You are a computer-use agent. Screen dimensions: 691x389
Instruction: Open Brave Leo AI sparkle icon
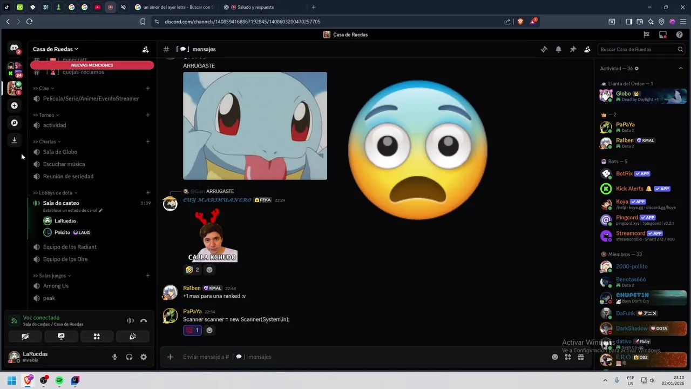tap(651, 22)
